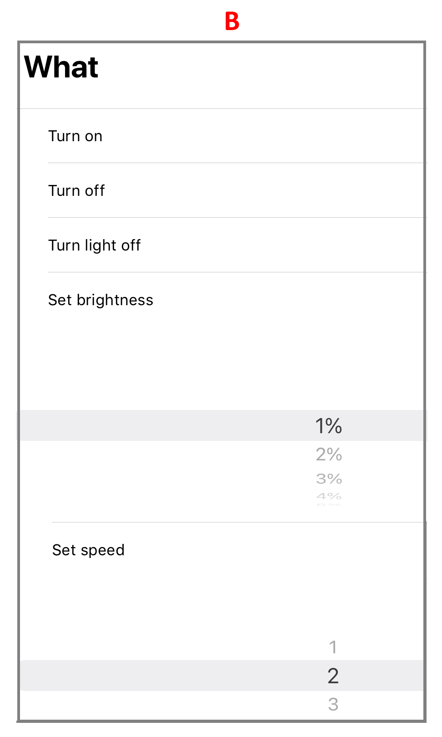Select speed value 1
The image size is (442, 737).
333,647
